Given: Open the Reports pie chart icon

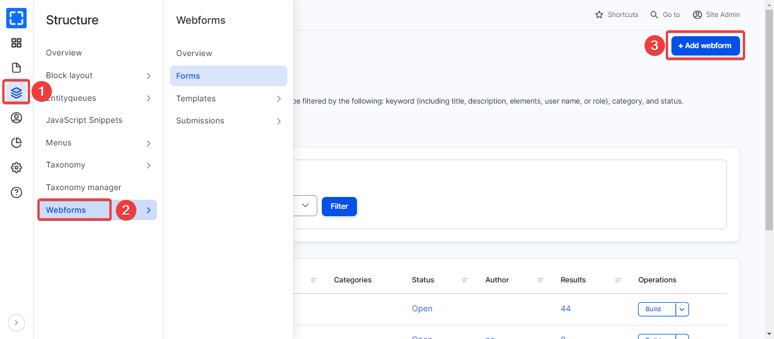Looking at the screenshot, I should coord(16,143).
